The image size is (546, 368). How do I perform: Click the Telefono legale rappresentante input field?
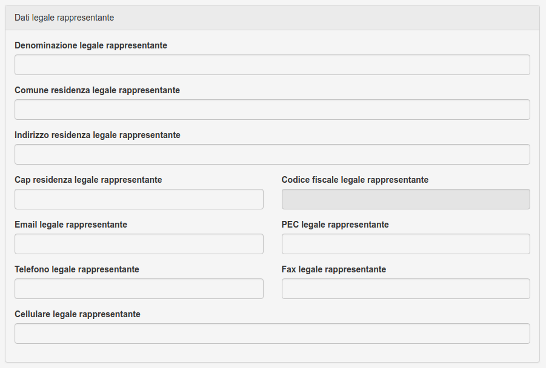139,289
